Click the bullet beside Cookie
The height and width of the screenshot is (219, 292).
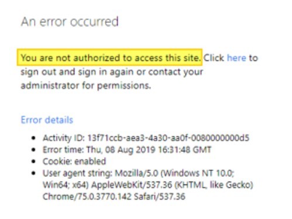coord(33,162)
